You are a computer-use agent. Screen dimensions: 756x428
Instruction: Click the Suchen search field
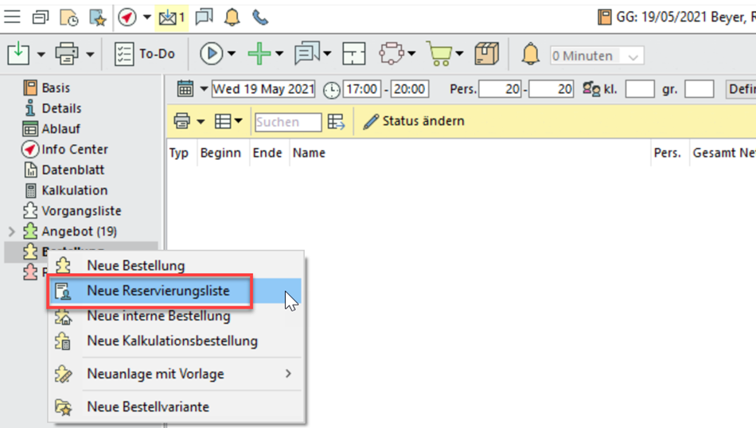coord(287,122)
